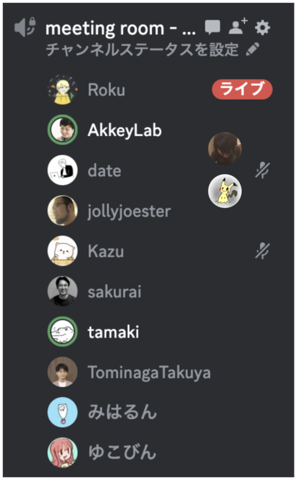Click the Mimikyu avatar bubble
The width and height of the screenshot is (298, 481).
225,191
